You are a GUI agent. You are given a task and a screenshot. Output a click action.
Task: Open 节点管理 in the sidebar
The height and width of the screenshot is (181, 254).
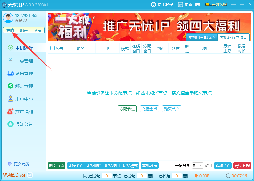[x=24, y=61]
